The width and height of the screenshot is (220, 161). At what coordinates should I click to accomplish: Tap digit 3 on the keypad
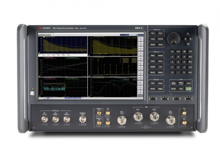click(184, 67)
